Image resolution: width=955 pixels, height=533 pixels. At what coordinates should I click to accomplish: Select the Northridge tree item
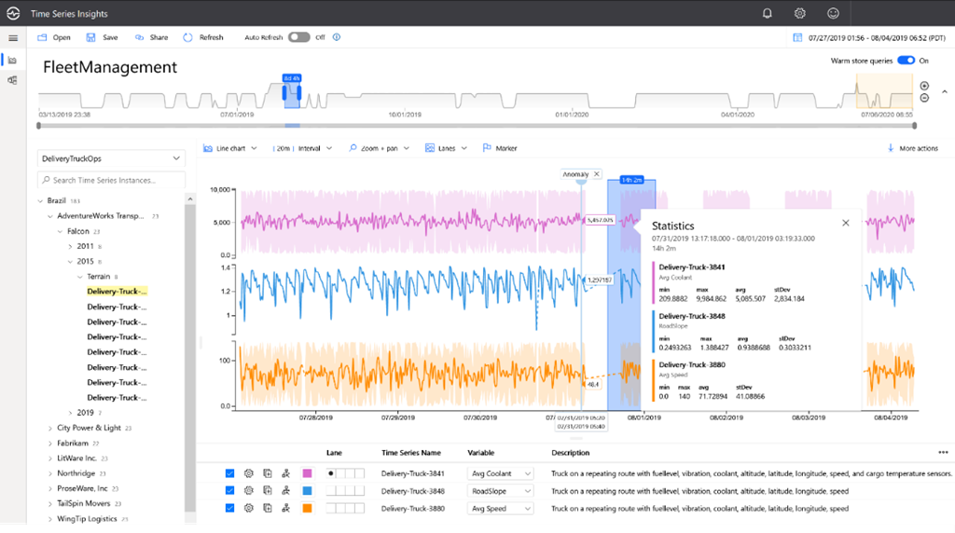tap(76, 473)
